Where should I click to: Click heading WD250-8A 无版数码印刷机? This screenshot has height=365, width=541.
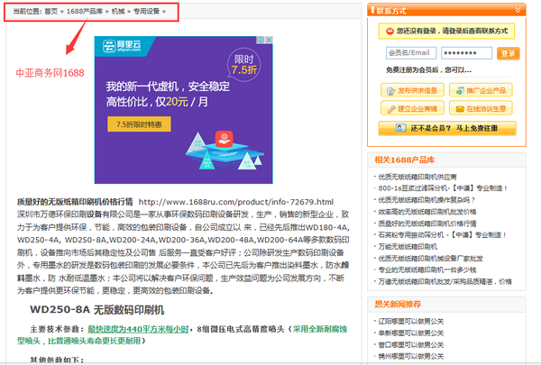[97, 309]
